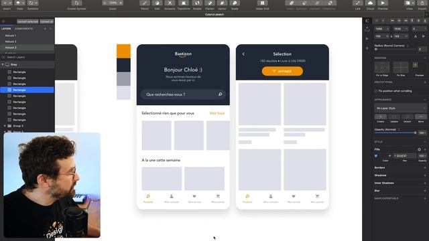The width and height of the screenshot is (429, 241).
Task: Add a border with Borders plus
Action: [425, 168]
